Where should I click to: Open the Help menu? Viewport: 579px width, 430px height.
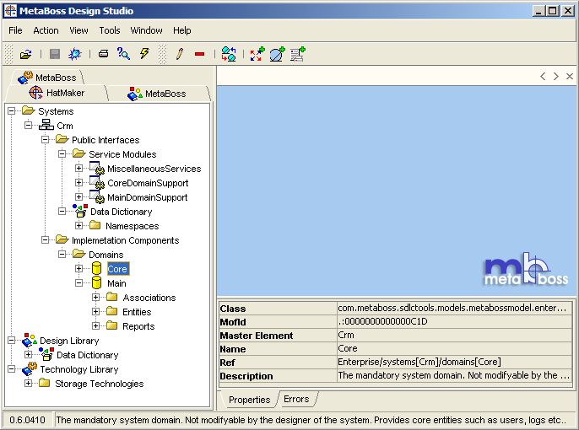[x=182, y=30]
